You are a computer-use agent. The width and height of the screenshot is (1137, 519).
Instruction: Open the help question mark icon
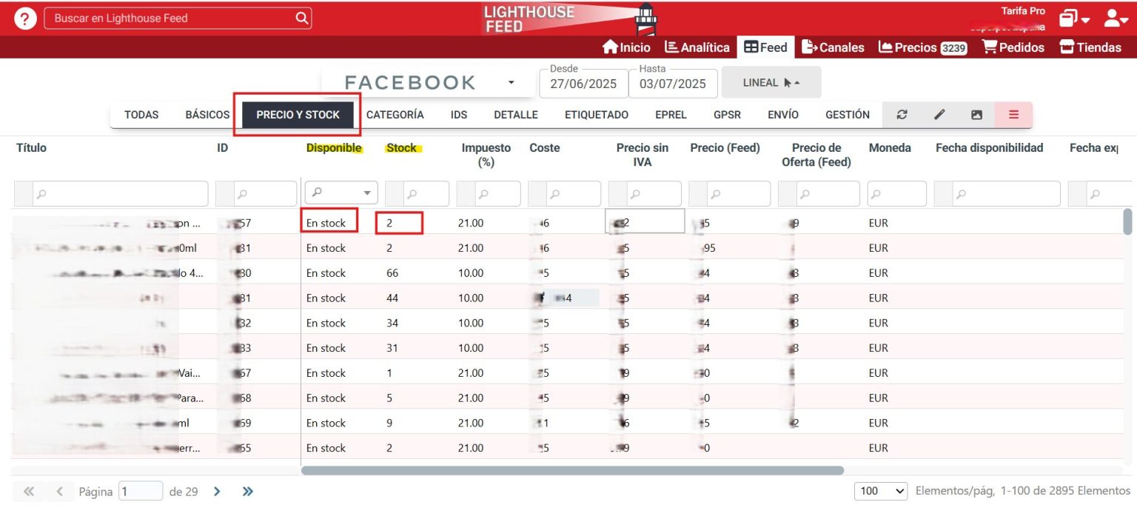coord(25,19)
